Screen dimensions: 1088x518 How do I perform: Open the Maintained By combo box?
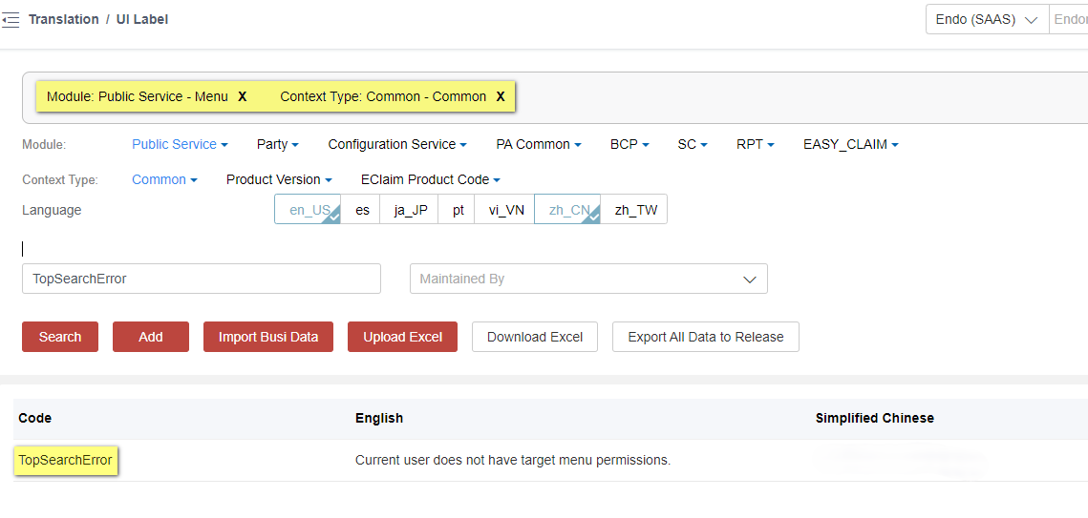(x=587, y=279)
